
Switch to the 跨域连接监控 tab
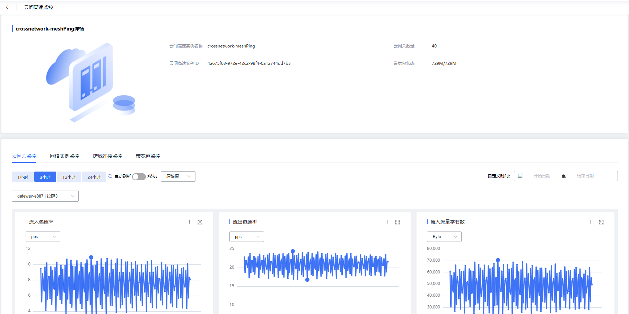click(107, 156)
